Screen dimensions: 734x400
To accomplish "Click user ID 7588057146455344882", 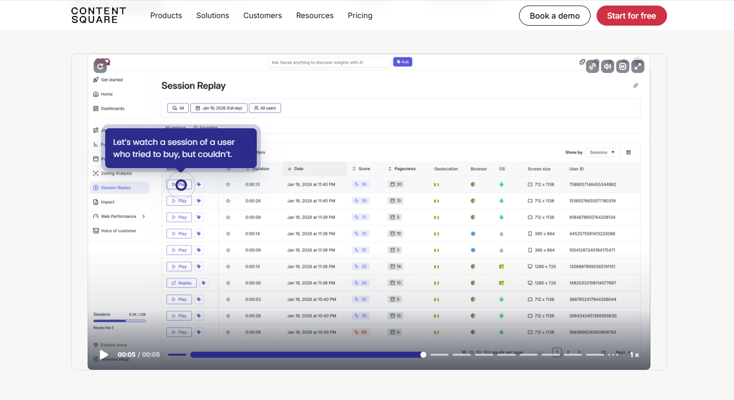I will pos(593,185).
